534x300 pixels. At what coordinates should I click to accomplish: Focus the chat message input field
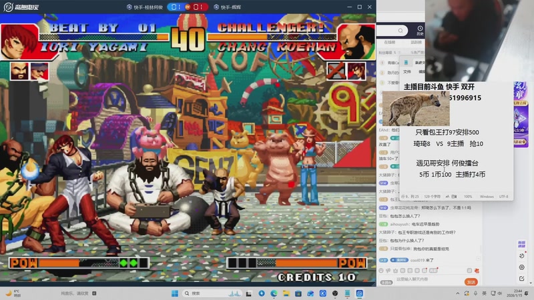point(428,279)
